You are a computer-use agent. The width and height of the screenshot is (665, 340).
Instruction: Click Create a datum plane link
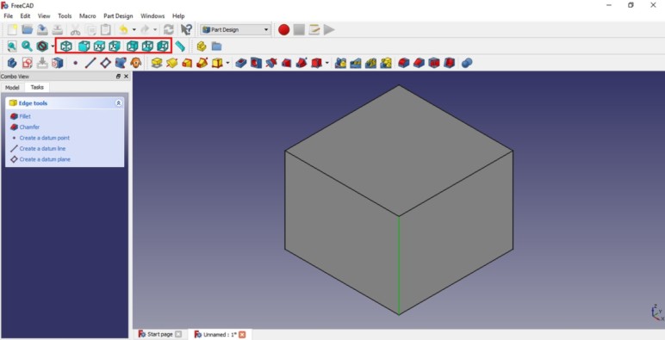pyautogui.click(x=45, y=159)
